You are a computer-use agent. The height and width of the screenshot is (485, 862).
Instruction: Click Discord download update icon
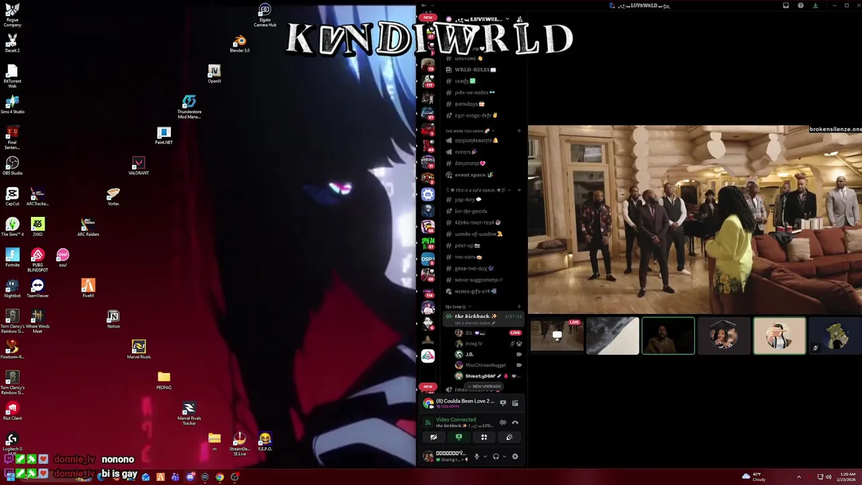[816, 5]
